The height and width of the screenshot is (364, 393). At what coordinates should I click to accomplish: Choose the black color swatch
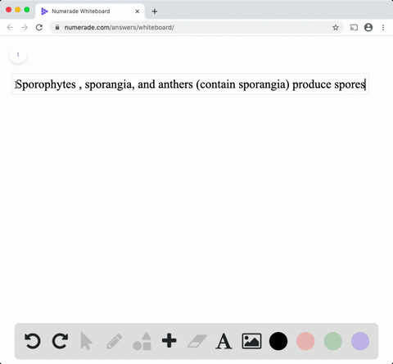pyautogui.click(x=278, y=341)
